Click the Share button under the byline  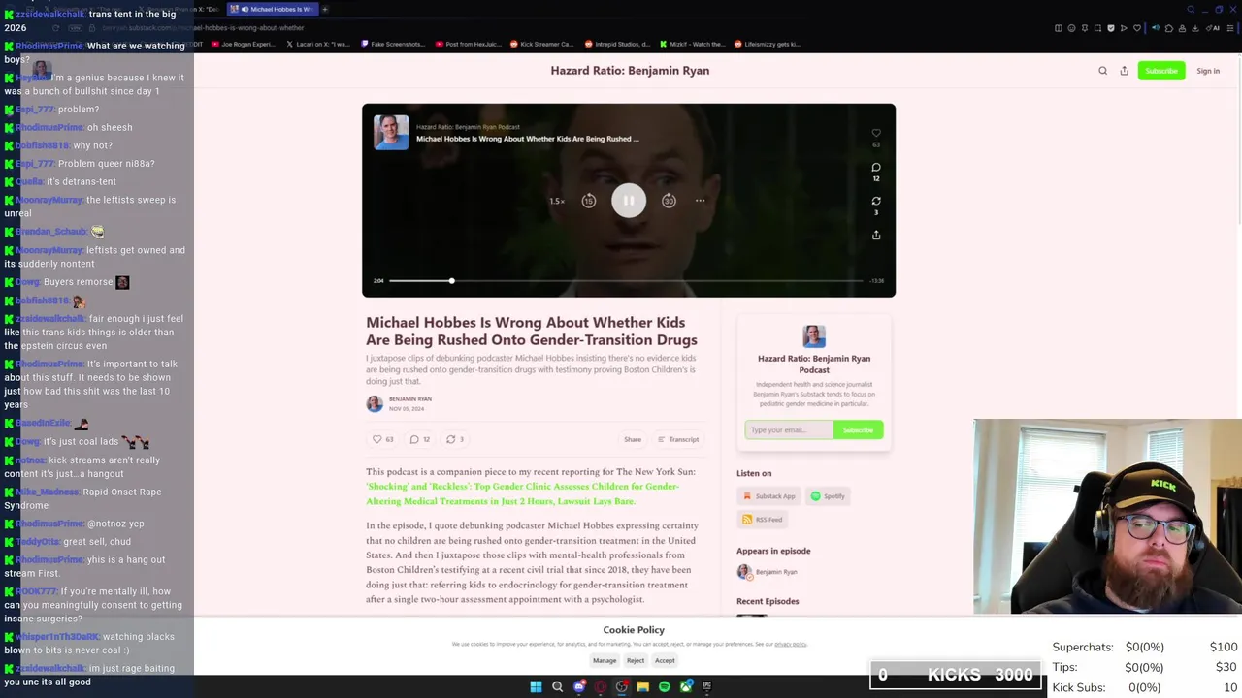pos(633,439)
